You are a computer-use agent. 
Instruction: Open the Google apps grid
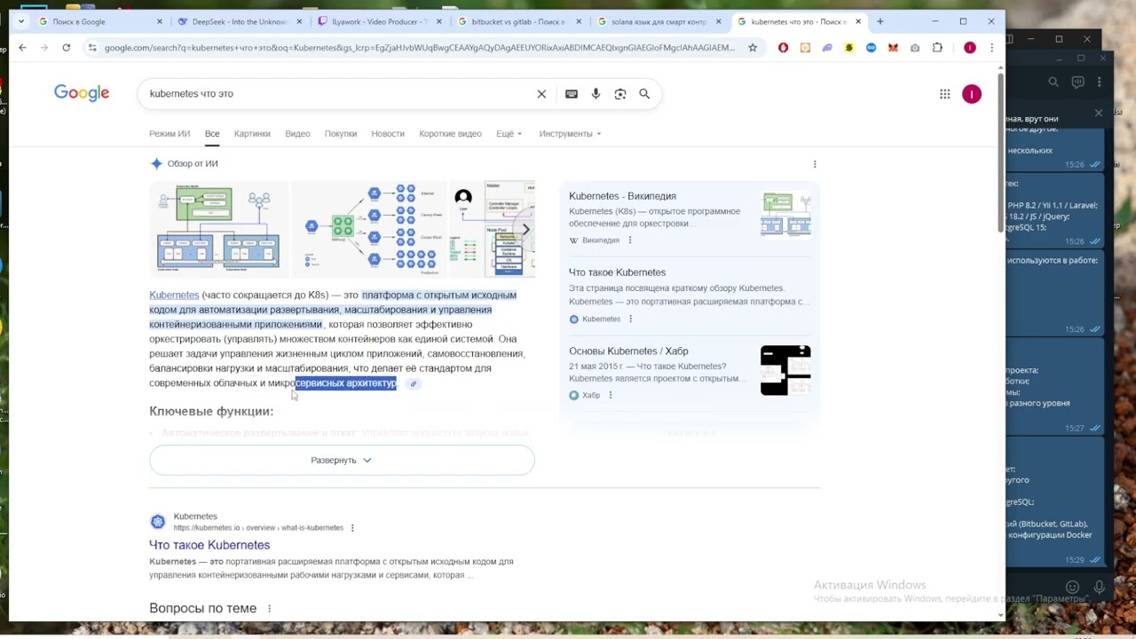pyautogui.click(x=944, y=94)
